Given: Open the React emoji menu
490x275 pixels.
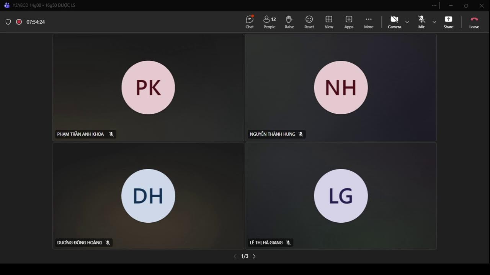Looking at the screenshot, I should tap(309, 22).
